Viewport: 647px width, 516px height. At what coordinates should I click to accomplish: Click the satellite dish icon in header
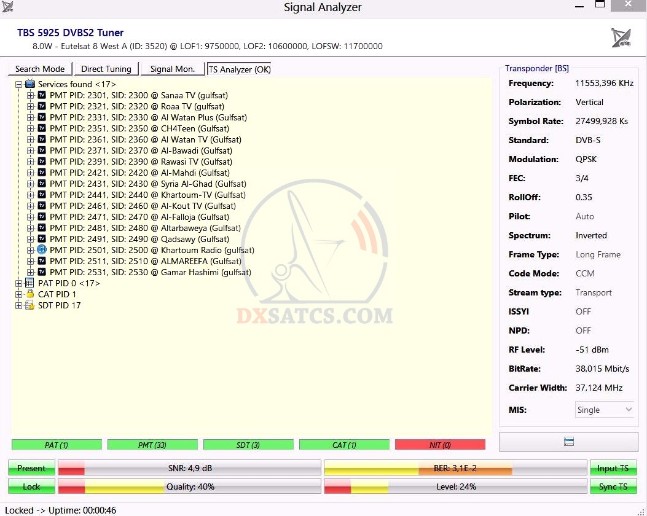click(x=621, y=37)
